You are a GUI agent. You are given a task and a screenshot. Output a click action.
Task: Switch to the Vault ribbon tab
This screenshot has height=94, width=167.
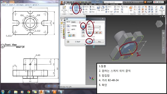click(x=107, y=4)
